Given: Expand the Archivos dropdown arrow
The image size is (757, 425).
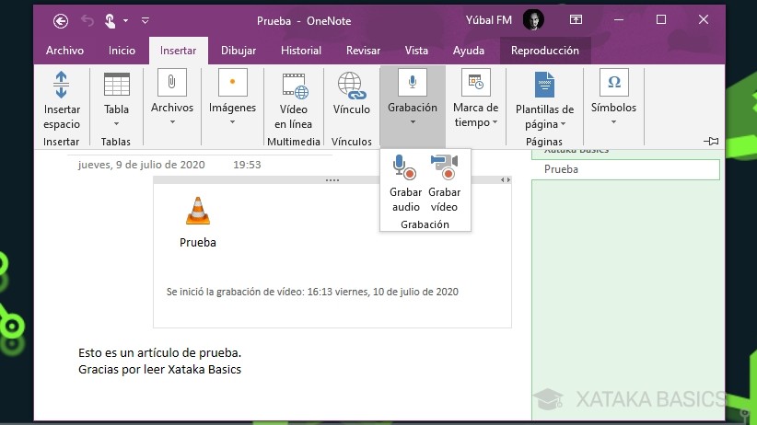Looking at the screenshot, I should point(172,122).
